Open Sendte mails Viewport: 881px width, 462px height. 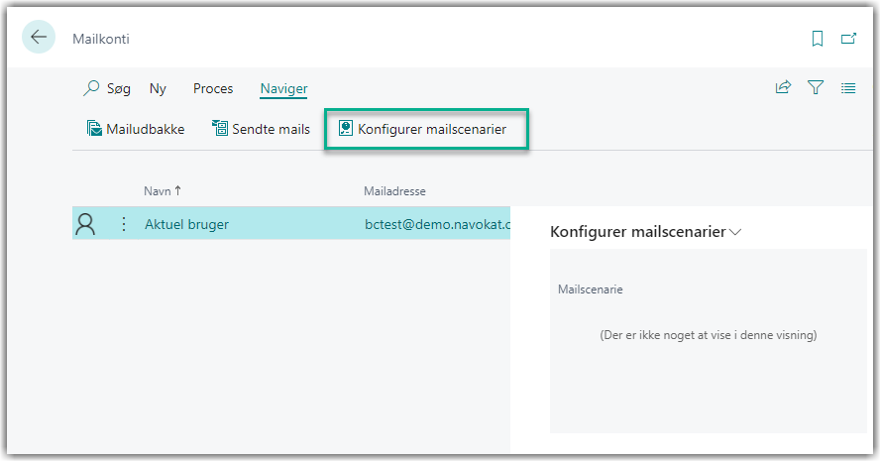[261, 129]
